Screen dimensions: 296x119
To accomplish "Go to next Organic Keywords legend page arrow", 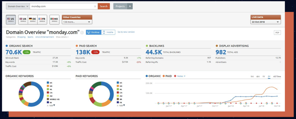I will (x=54, y=105).
